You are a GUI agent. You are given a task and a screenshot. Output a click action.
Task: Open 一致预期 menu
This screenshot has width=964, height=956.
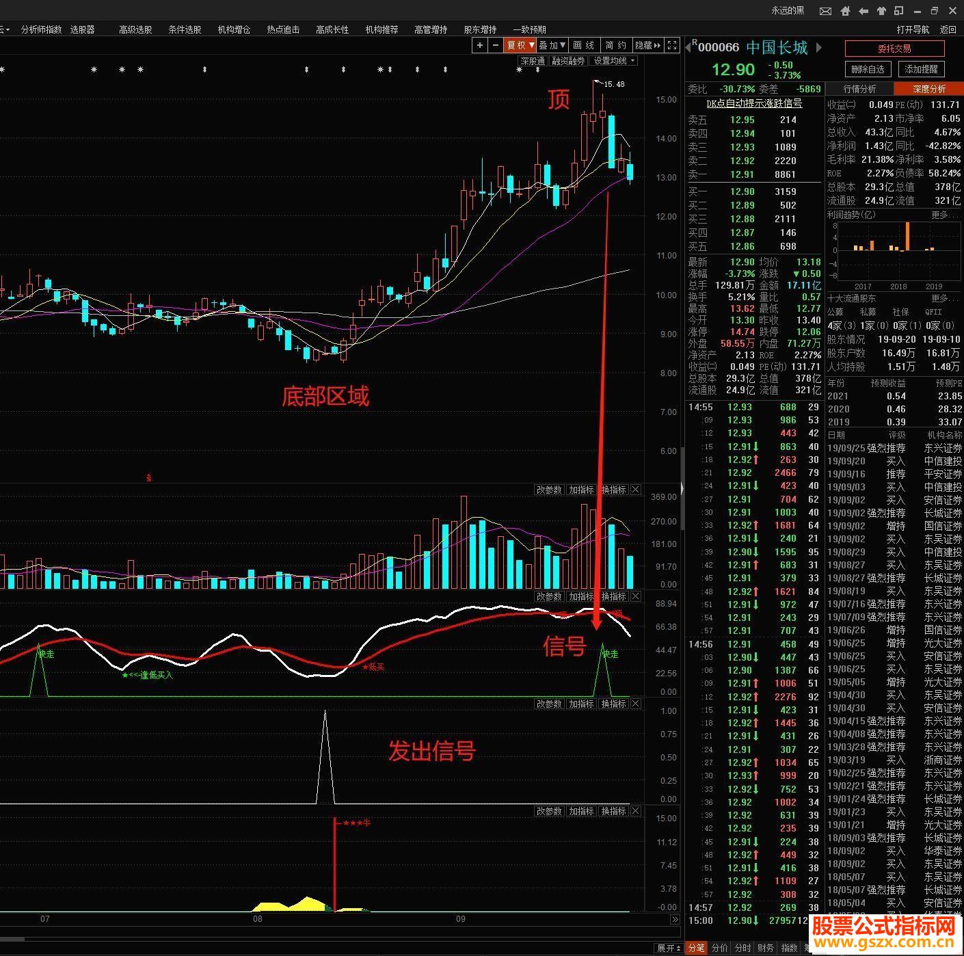(x=529, y=29)
